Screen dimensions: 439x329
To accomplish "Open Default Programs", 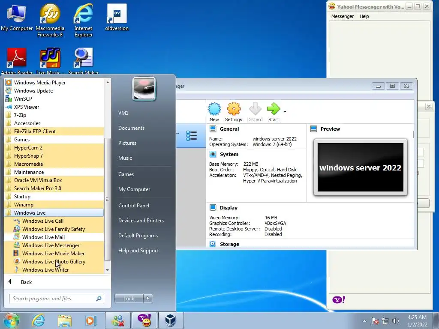I will click(x=138, y=236).
